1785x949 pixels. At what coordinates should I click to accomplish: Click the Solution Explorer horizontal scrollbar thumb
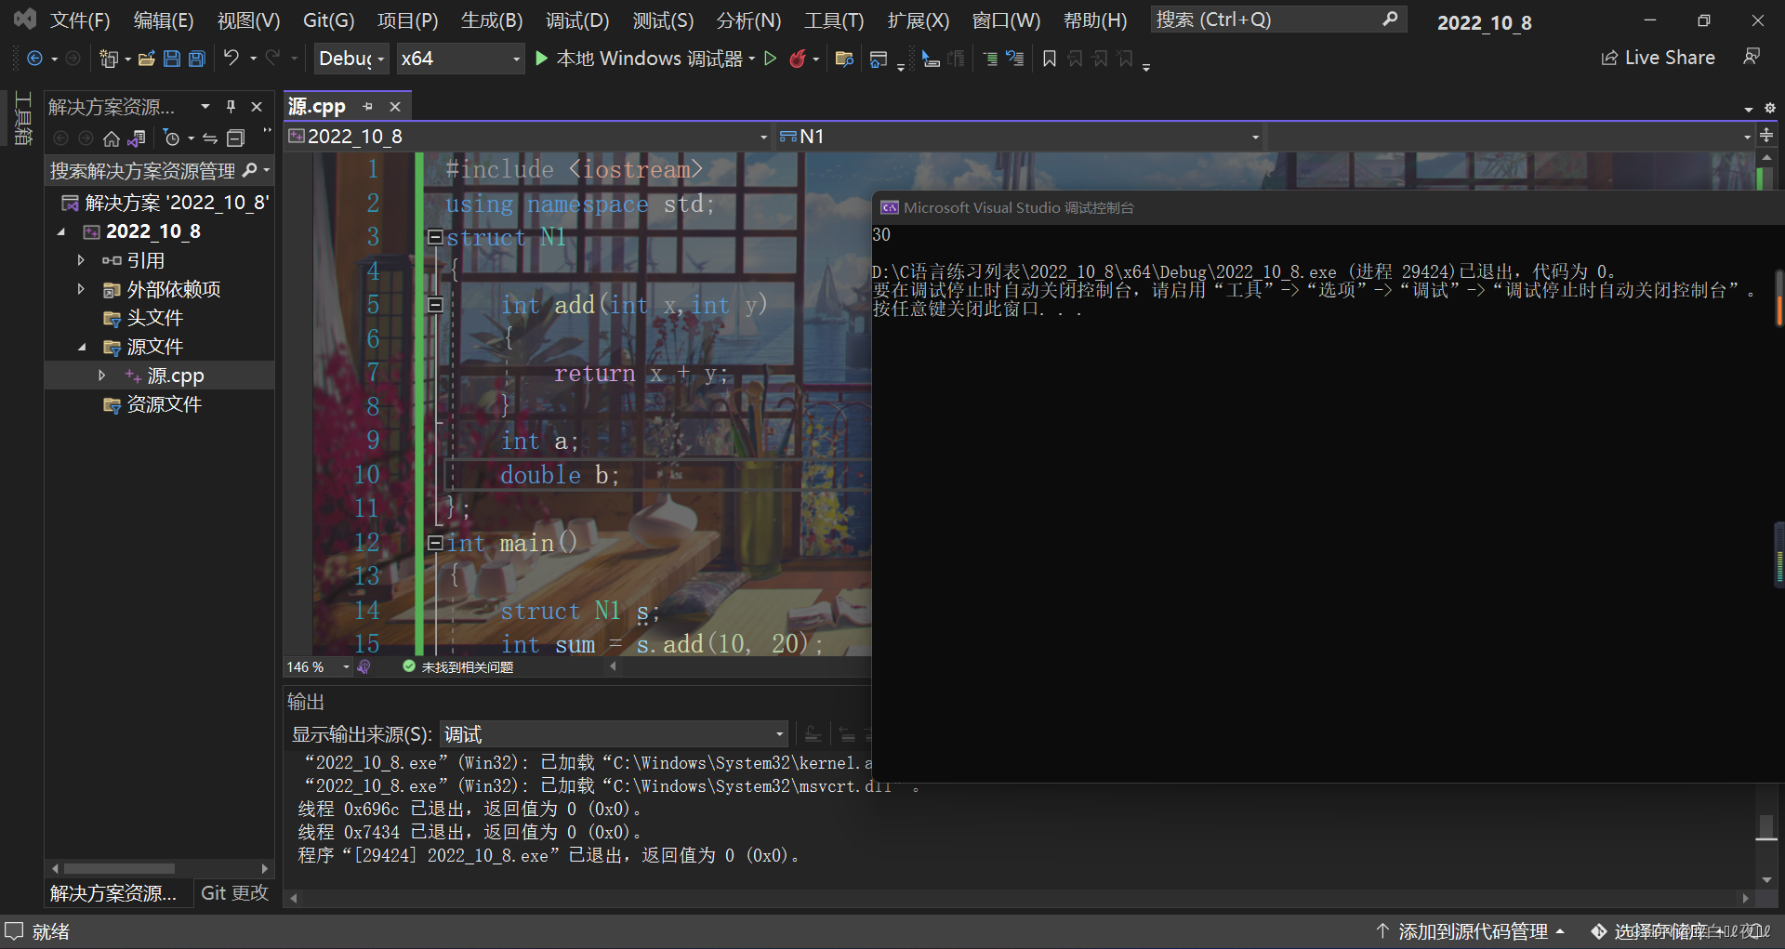click(x=118, y=868)
